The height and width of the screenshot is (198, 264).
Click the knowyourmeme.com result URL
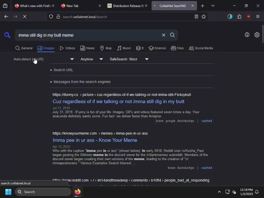(x=100, y=133)
